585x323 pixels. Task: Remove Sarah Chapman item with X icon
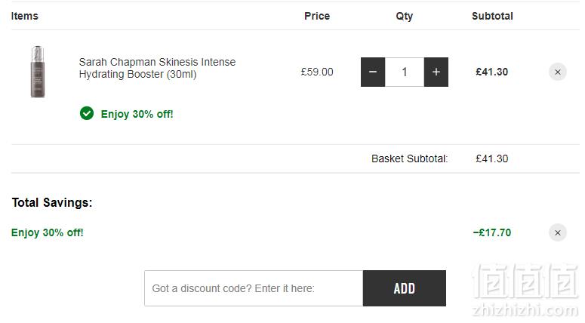coord(558,72)
